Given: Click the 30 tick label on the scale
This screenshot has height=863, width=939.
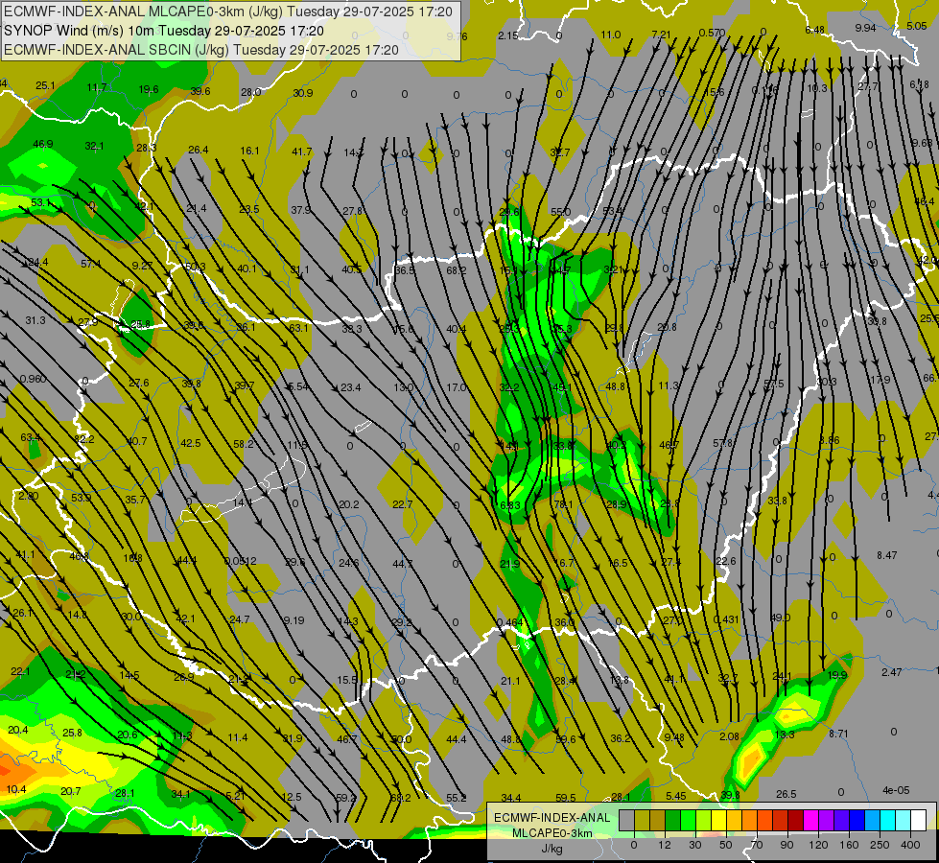Looking at the screenshot, I should coord(694,845).
